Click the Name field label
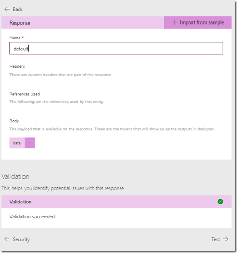 pyautogui.click(x=15, y=38)
